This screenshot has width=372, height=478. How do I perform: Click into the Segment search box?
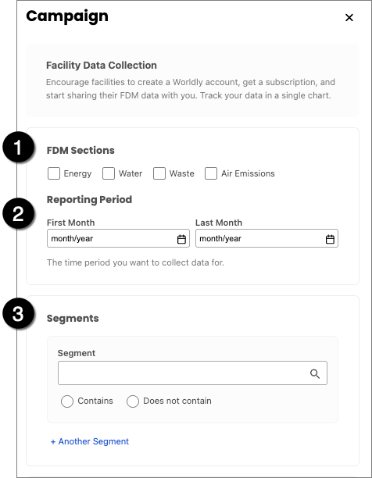pyautogui.click(x=192, y=373)
